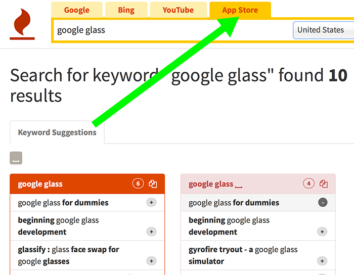Switch to the Google tab

coord(77,10)
